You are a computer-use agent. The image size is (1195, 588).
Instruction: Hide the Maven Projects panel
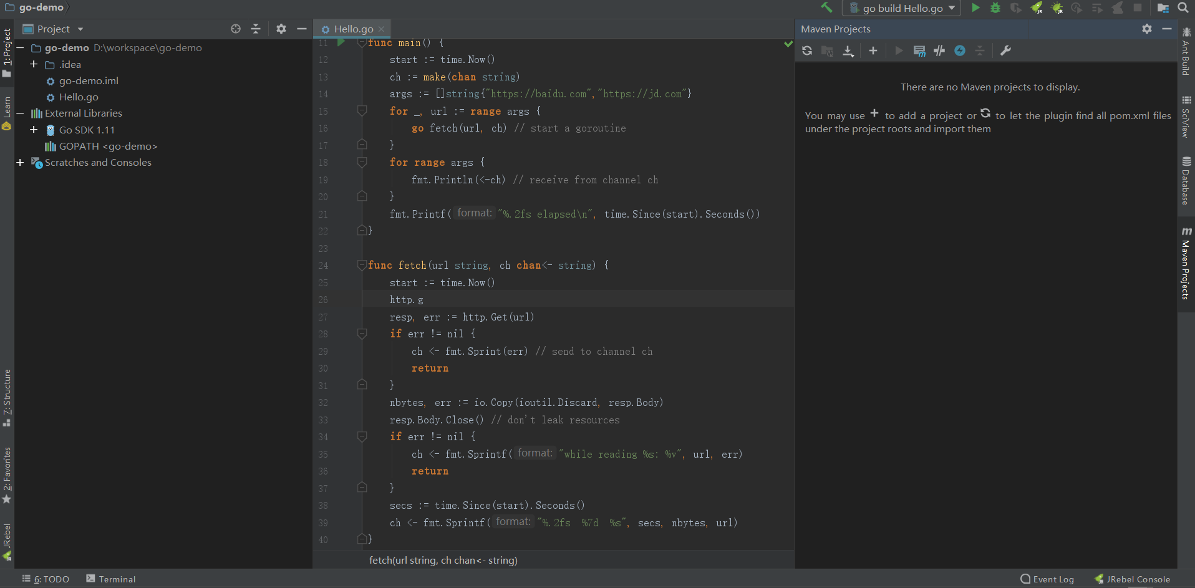pos(1167,29)
